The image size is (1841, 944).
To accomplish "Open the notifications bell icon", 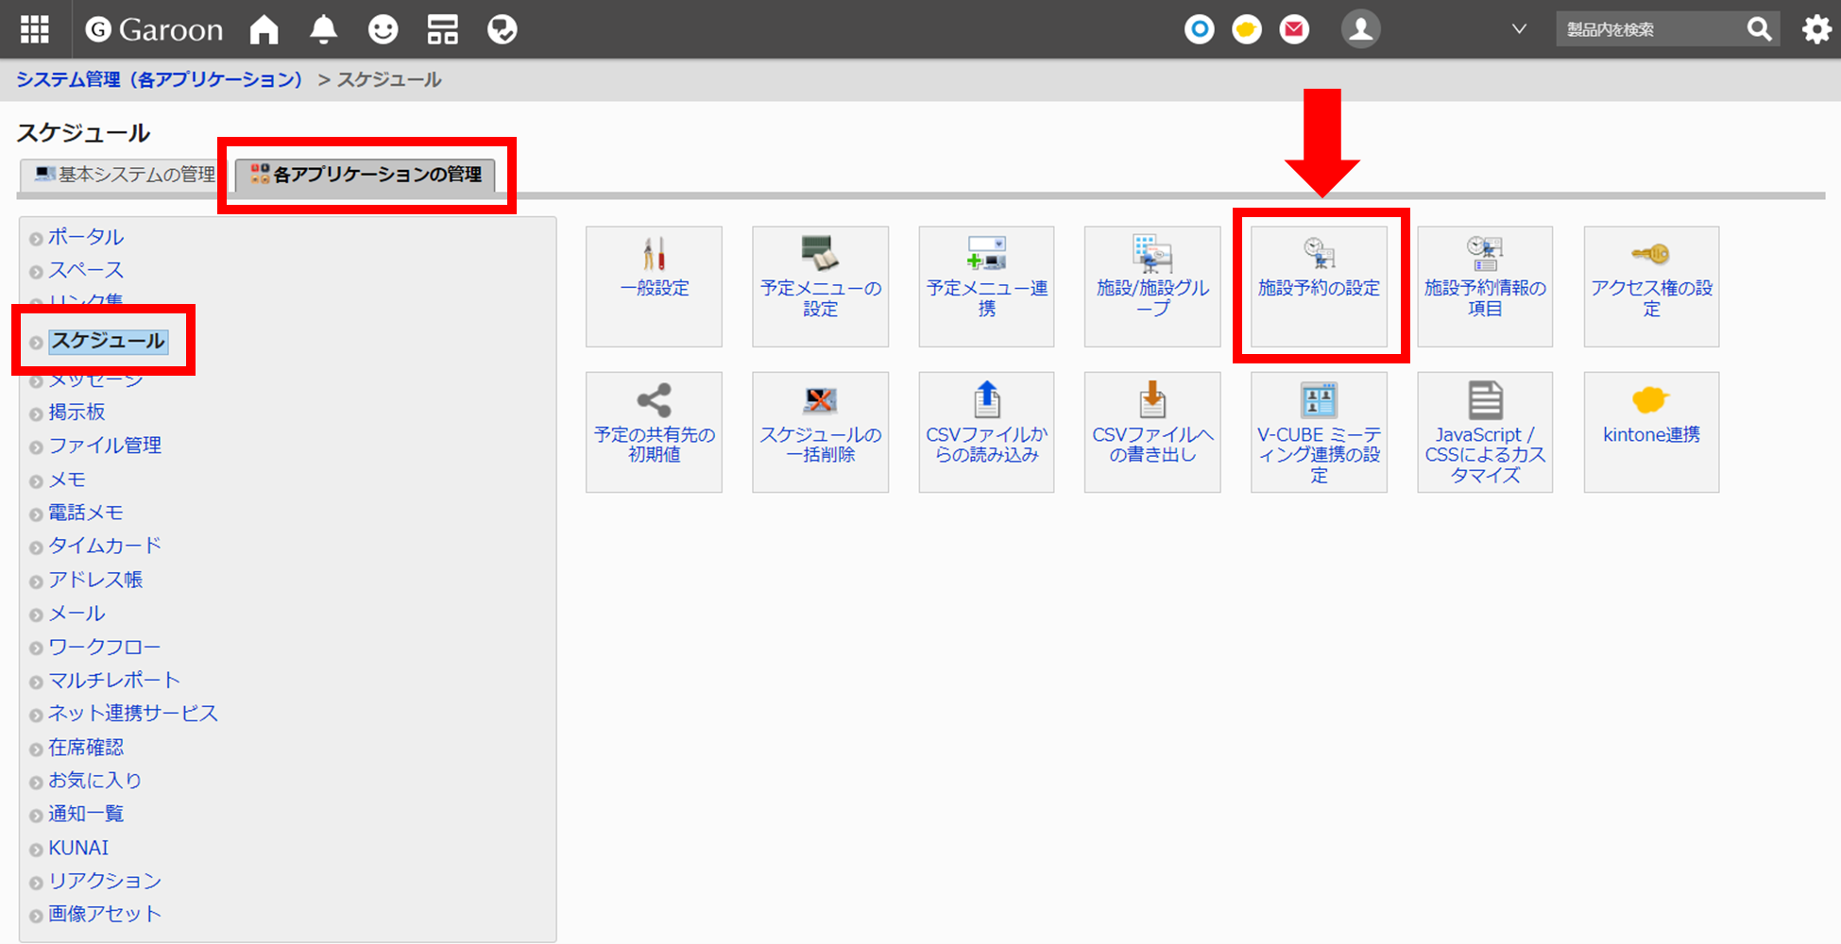I will [x=323, y=30].
